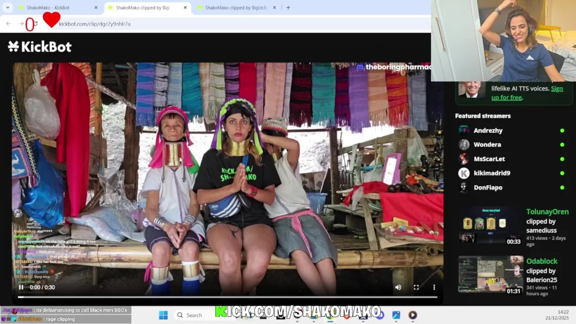
Task: Click the 0:00 / 0:30 time display
Action: [42, 287]
